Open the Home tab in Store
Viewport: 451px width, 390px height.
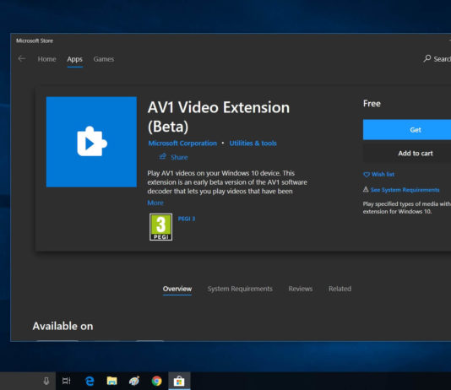(47, 59)
